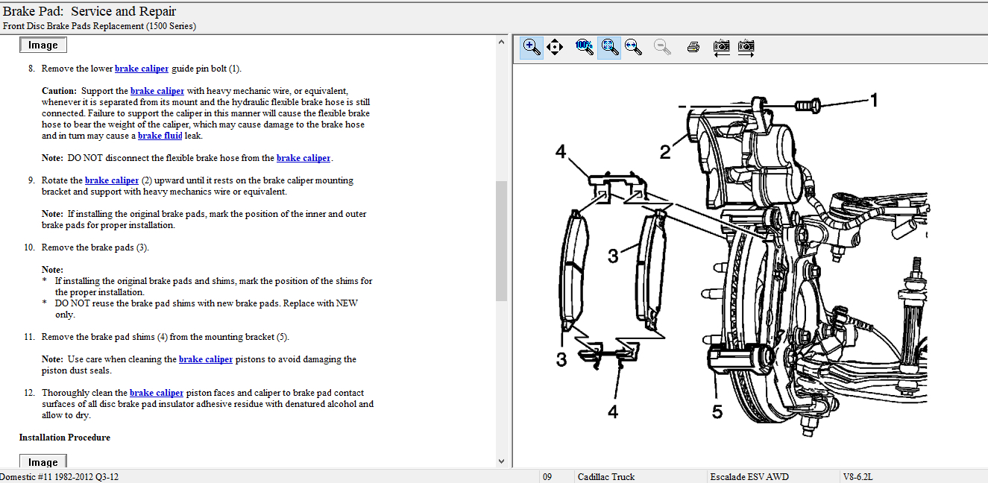This screenshot has width=988, height=483.
Task: Click the text pane scroll down arrow
Action: [501, 461]
